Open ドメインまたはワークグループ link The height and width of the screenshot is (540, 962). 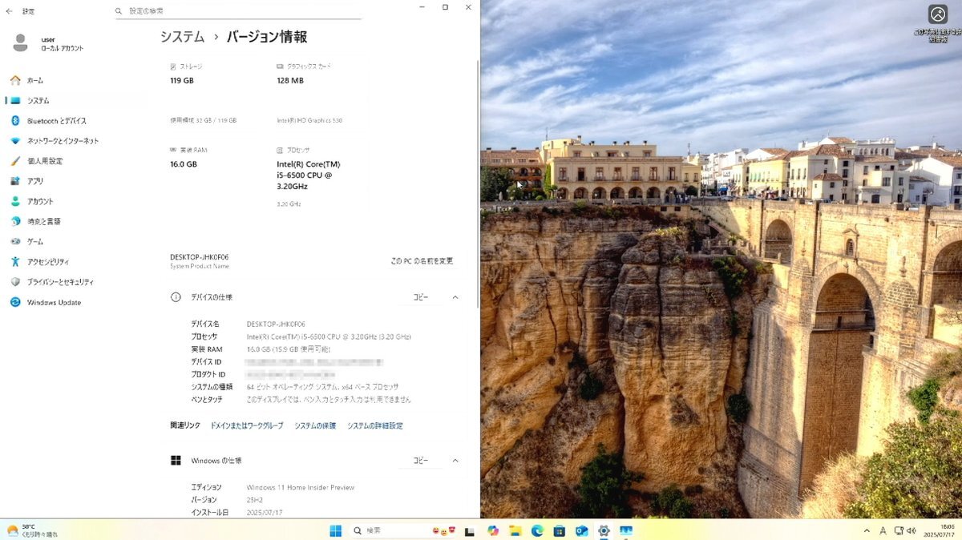(247, 426)
